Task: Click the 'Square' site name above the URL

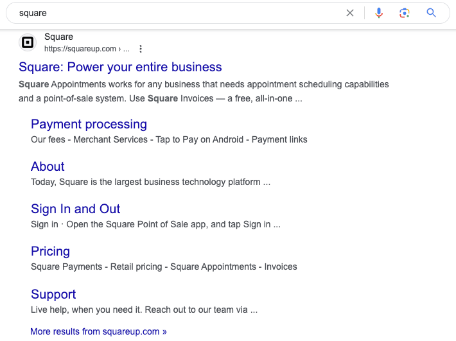Action: click(58, 37)
